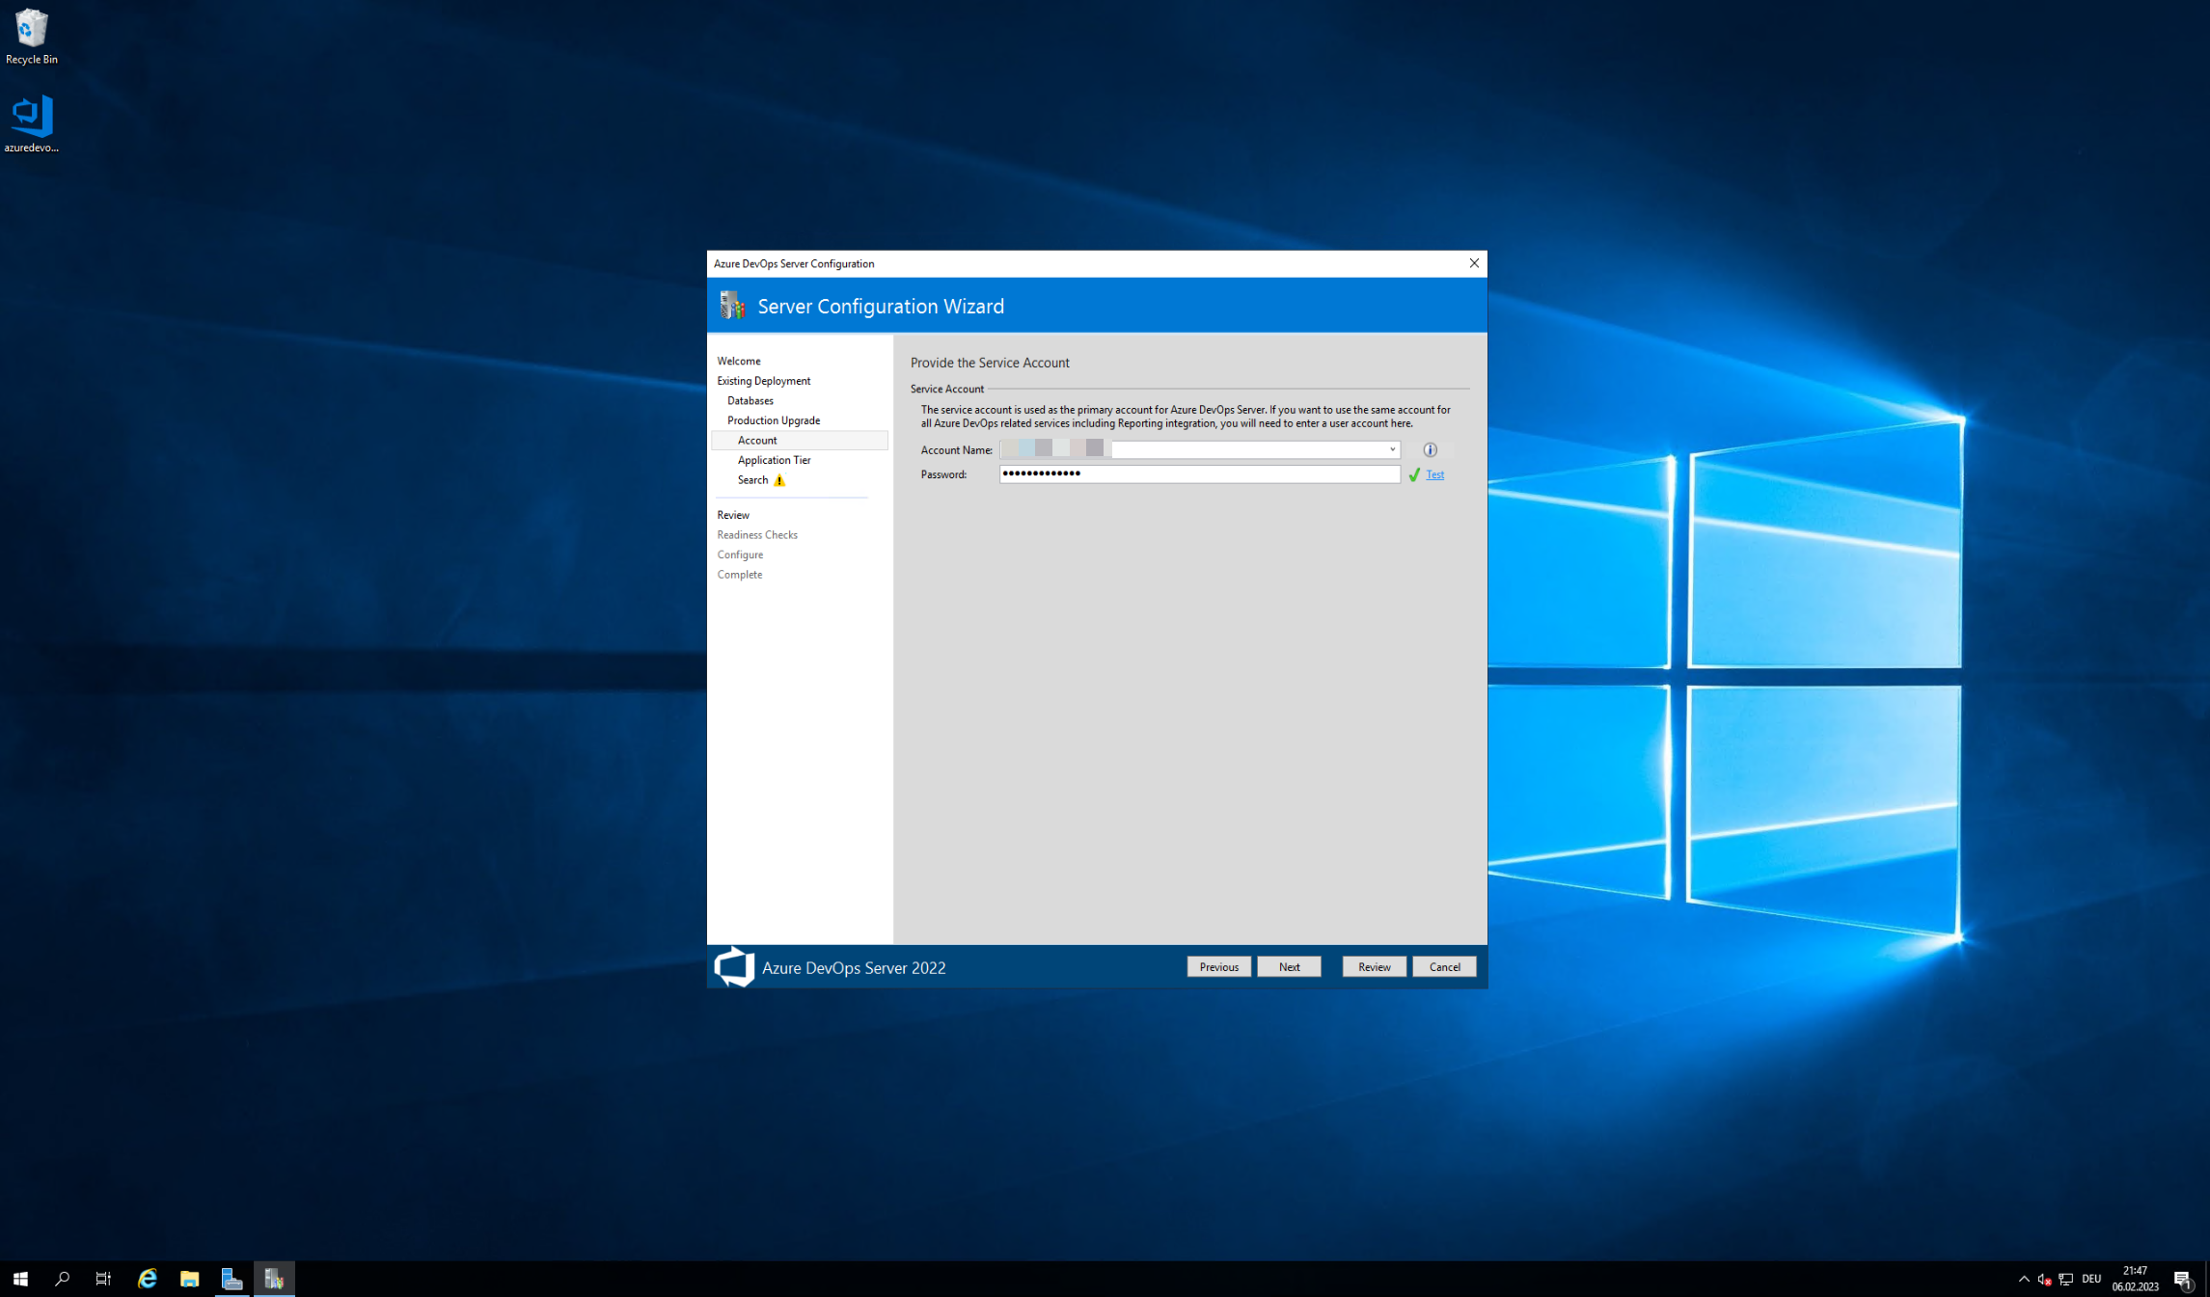Click the Password input field
The width and height of the screenshot is (2210, 1297).
1199,473
